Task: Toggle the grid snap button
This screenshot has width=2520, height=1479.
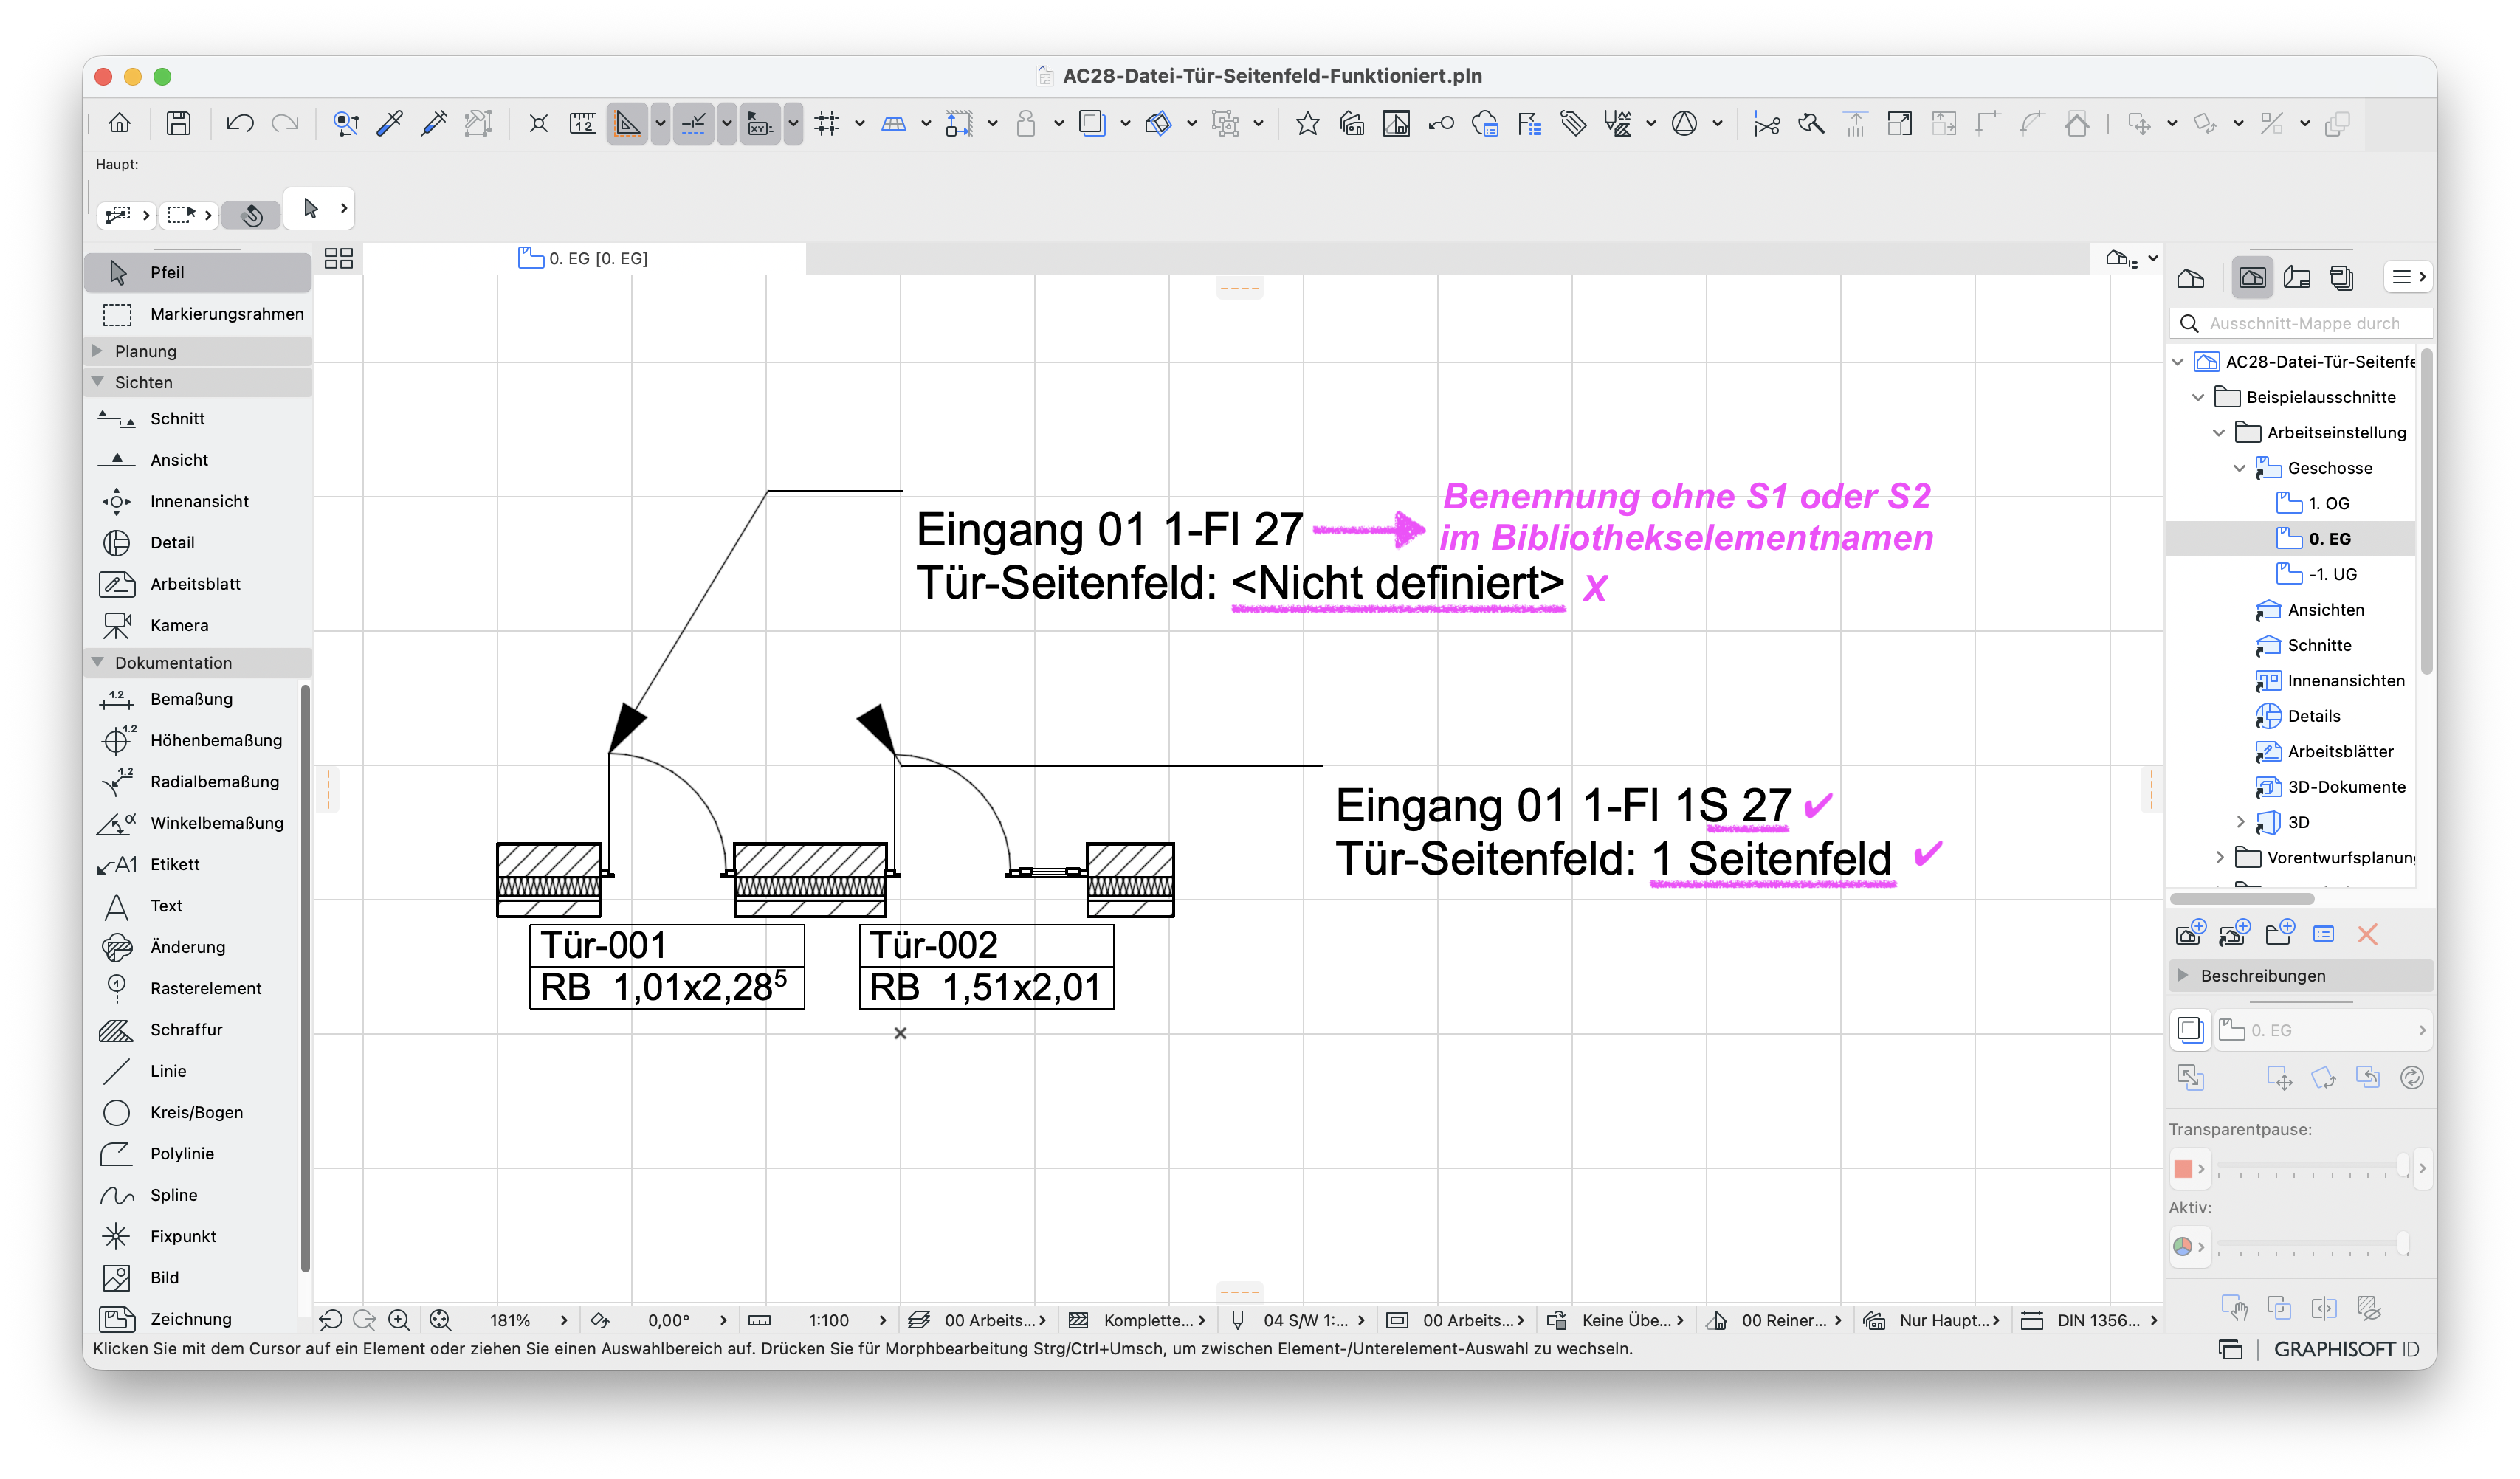Action: (x=826, y=123)
